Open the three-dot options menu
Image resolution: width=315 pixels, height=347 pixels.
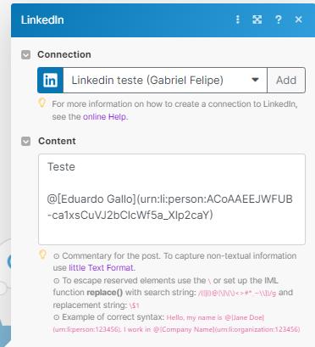(238, 20)
